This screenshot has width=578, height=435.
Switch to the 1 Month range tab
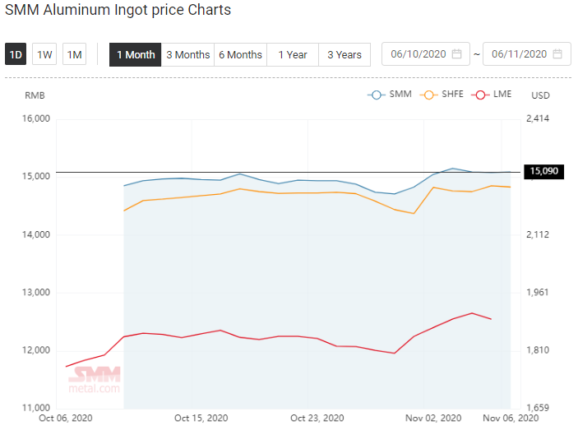pyautogui.click(x=136, y=54)
